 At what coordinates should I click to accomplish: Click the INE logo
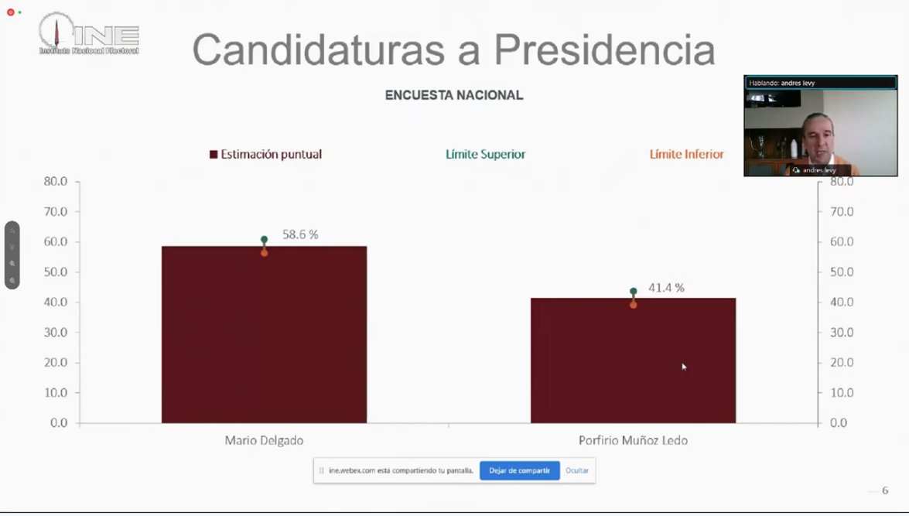click(88, 34)
